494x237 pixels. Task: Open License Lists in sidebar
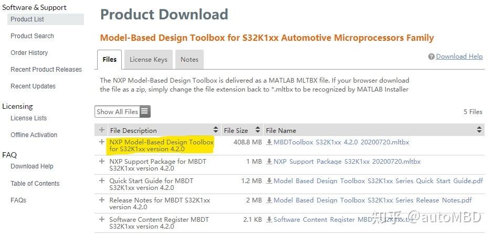point(29,118)
